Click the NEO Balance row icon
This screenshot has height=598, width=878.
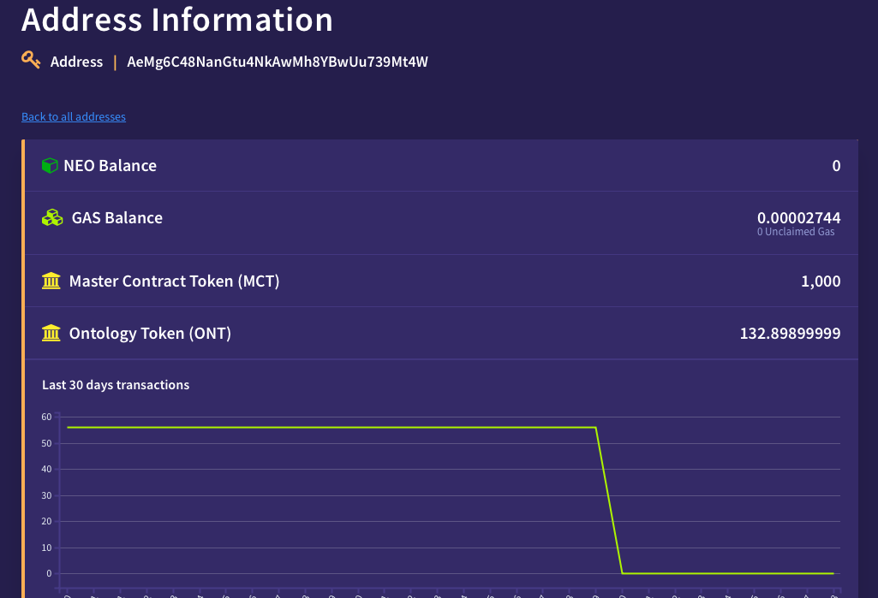51,165
